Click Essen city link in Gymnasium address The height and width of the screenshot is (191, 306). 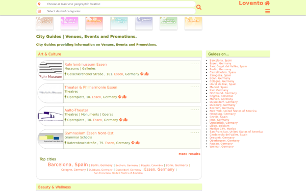tap(110, 143)
